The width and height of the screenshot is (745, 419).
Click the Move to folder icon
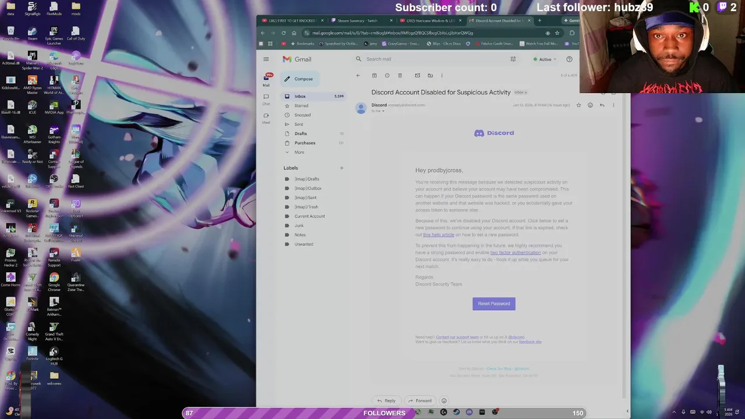[x=430, y=75]
